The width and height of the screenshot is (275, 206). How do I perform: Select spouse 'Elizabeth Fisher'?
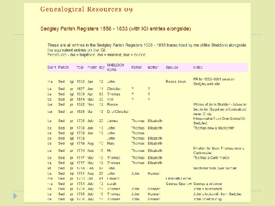[x=178, y=179]
